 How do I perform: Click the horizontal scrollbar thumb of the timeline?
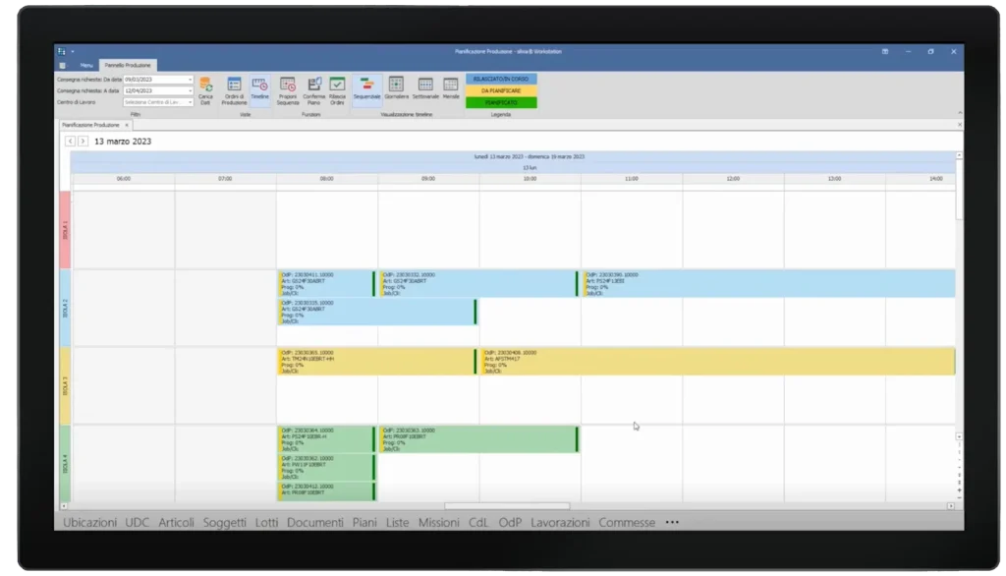(507, 506)
